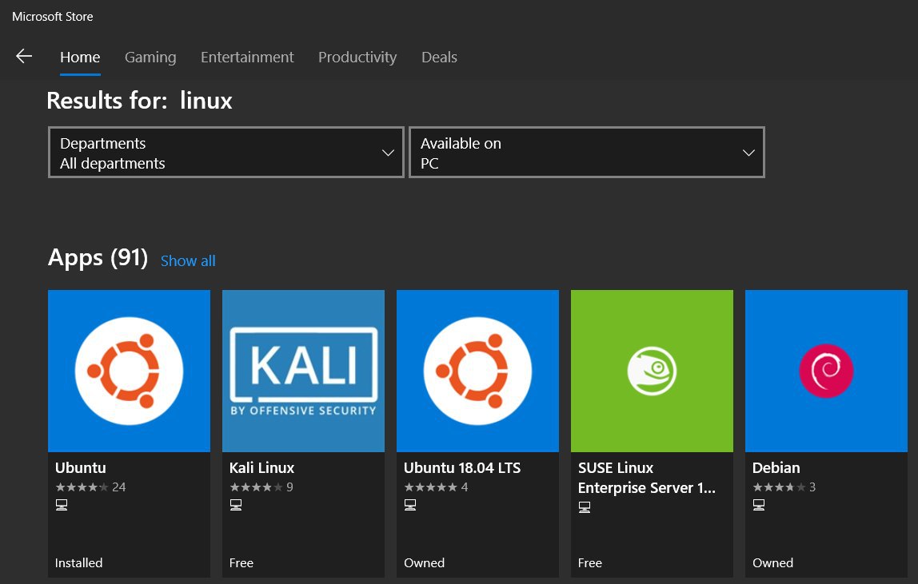Go back using the back arrow
The height and width of the screenshot is (584, 918).
pos(24,56)
